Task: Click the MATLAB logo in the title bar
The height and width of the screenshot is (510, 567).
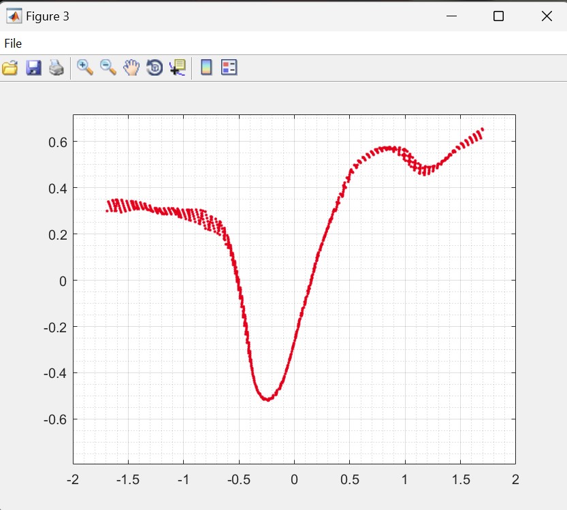Action: (14, 16)
